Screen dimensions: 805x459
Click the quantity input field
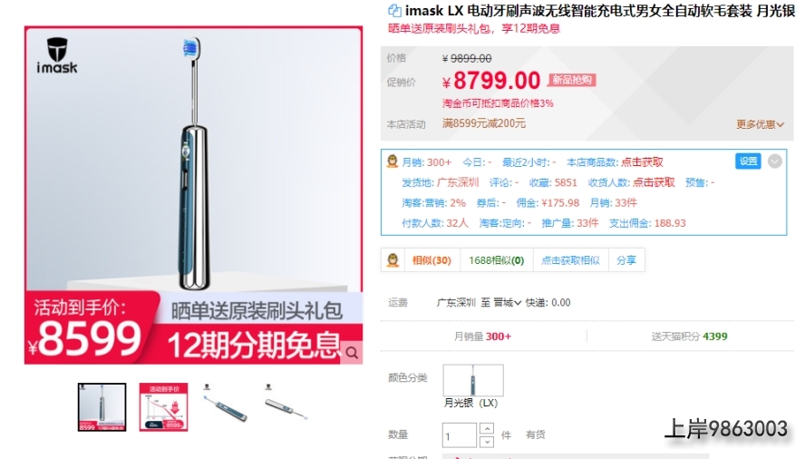pos(459,435)
